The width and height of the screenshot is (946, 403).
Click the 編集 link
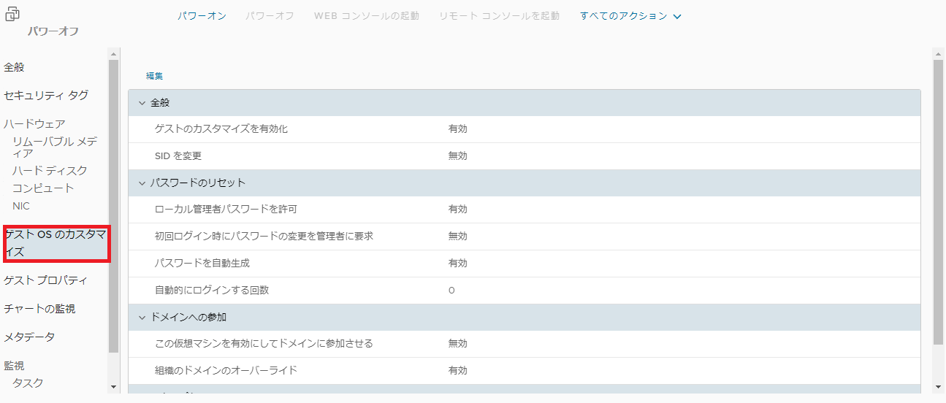pos(154,75)
